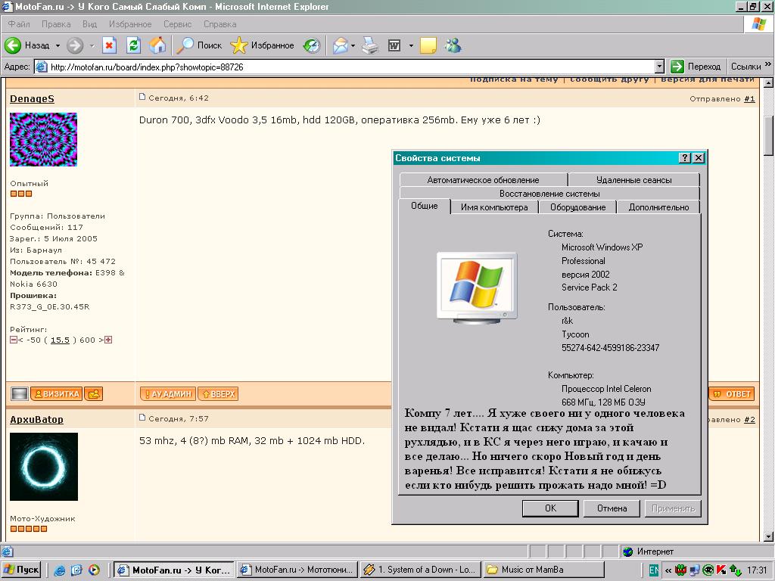Open the Справка menu
The image size is (775, 581).
(220, 24)
